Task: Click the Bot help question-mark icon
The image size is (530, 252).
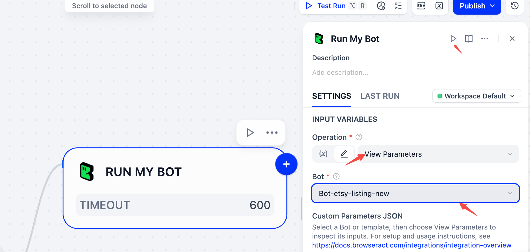Action: coord(336,176)
